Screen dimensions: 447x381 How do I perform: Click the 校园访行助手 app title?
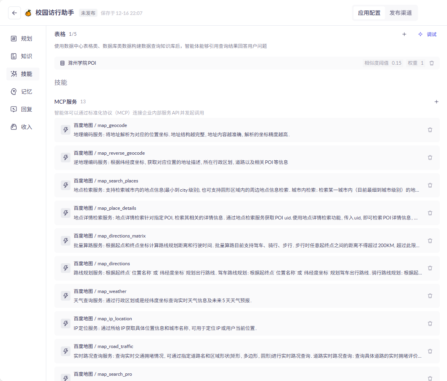point(55,13)
